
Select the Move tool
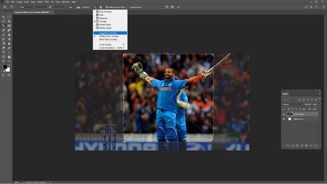(x=4, y=17)
